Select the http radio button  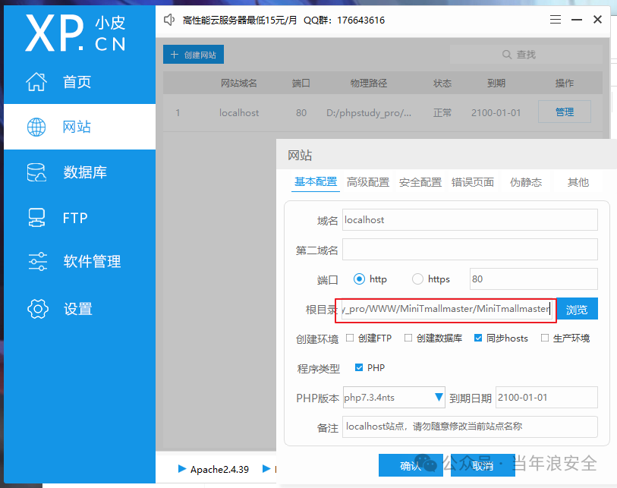point(359,279)
